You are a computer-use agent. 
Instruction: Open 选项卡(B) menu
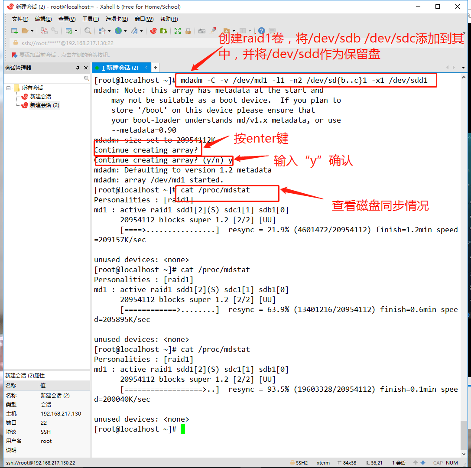(117, 19)
